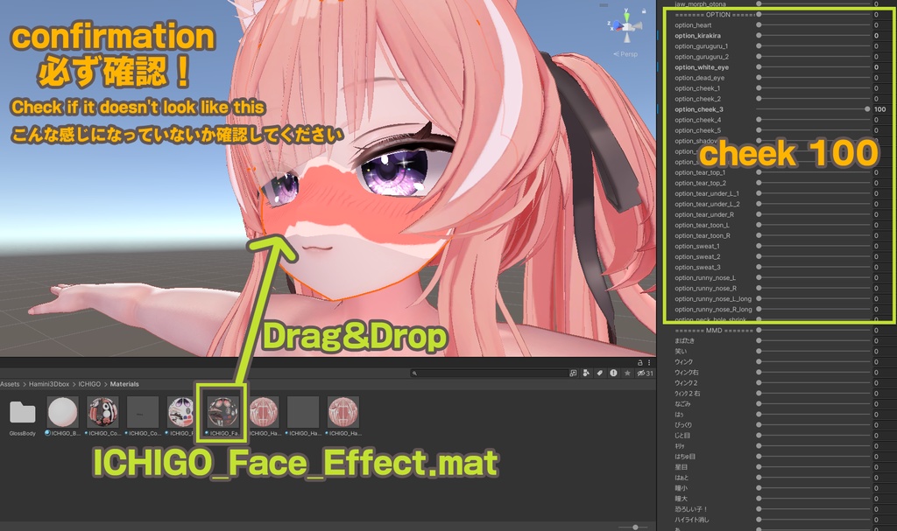897x531 pixels.
Task: Click the Persp scene gizmo cube
Action: pos(628,26)
